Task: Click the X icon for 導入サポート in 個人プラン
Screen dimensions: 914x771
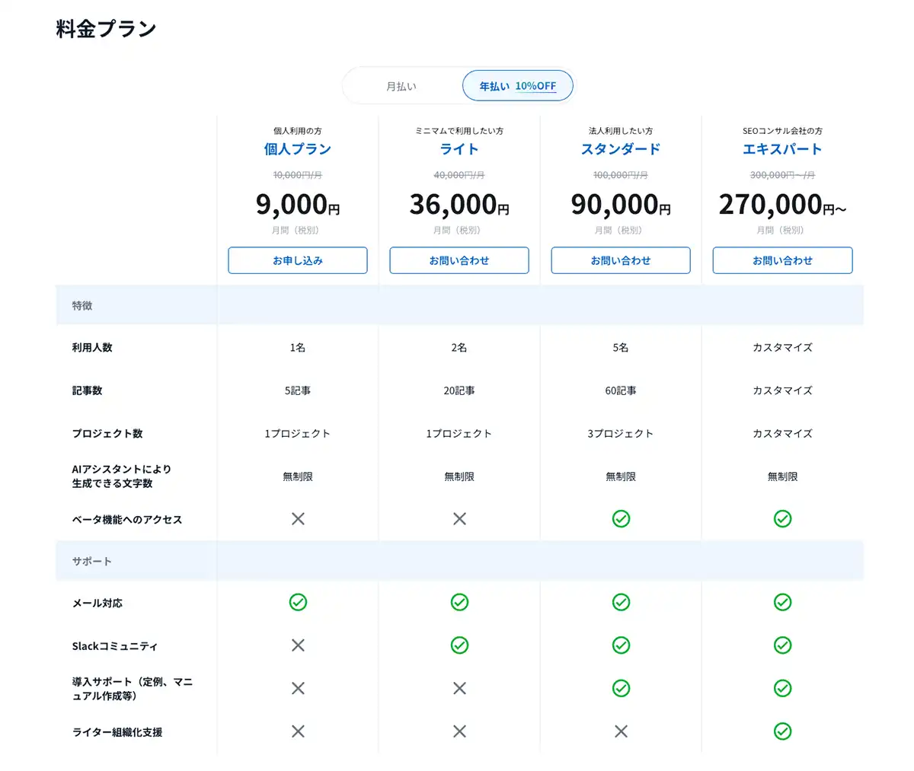Action: [x=298, y=688]
